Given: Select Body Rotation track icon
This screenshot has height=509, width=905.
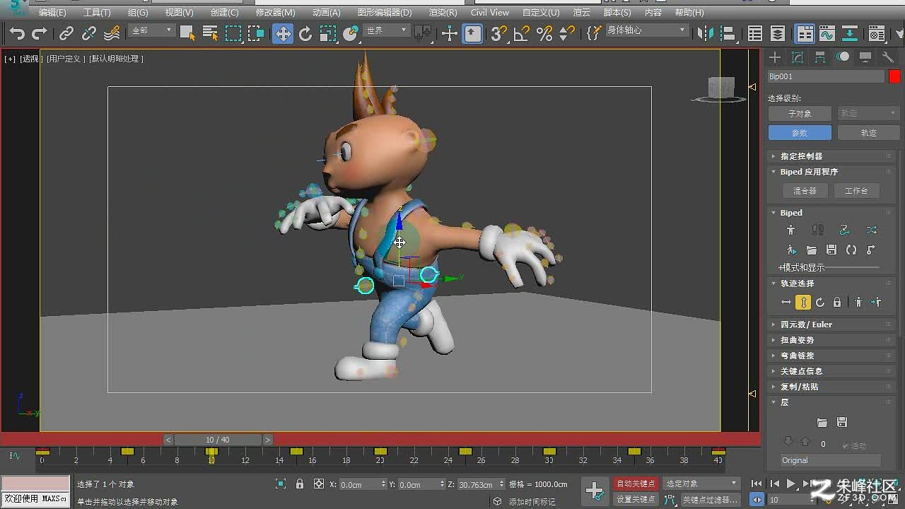Looking at the screenshot, I should [x=820, y=303].
